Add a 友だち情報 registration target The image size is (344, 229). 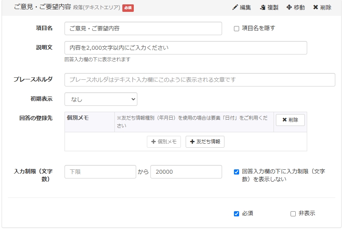(205, 142)
